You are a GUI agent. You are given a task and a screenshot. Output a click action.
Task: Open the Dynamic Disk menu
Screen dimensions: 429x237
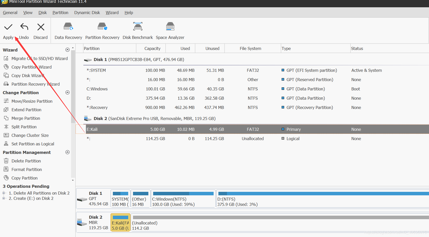(87, 13)
